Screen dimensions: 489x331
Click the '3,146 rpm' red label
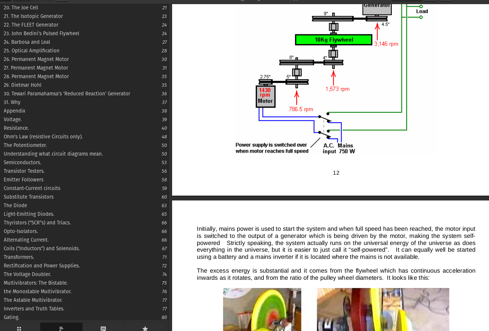point(386,44)
